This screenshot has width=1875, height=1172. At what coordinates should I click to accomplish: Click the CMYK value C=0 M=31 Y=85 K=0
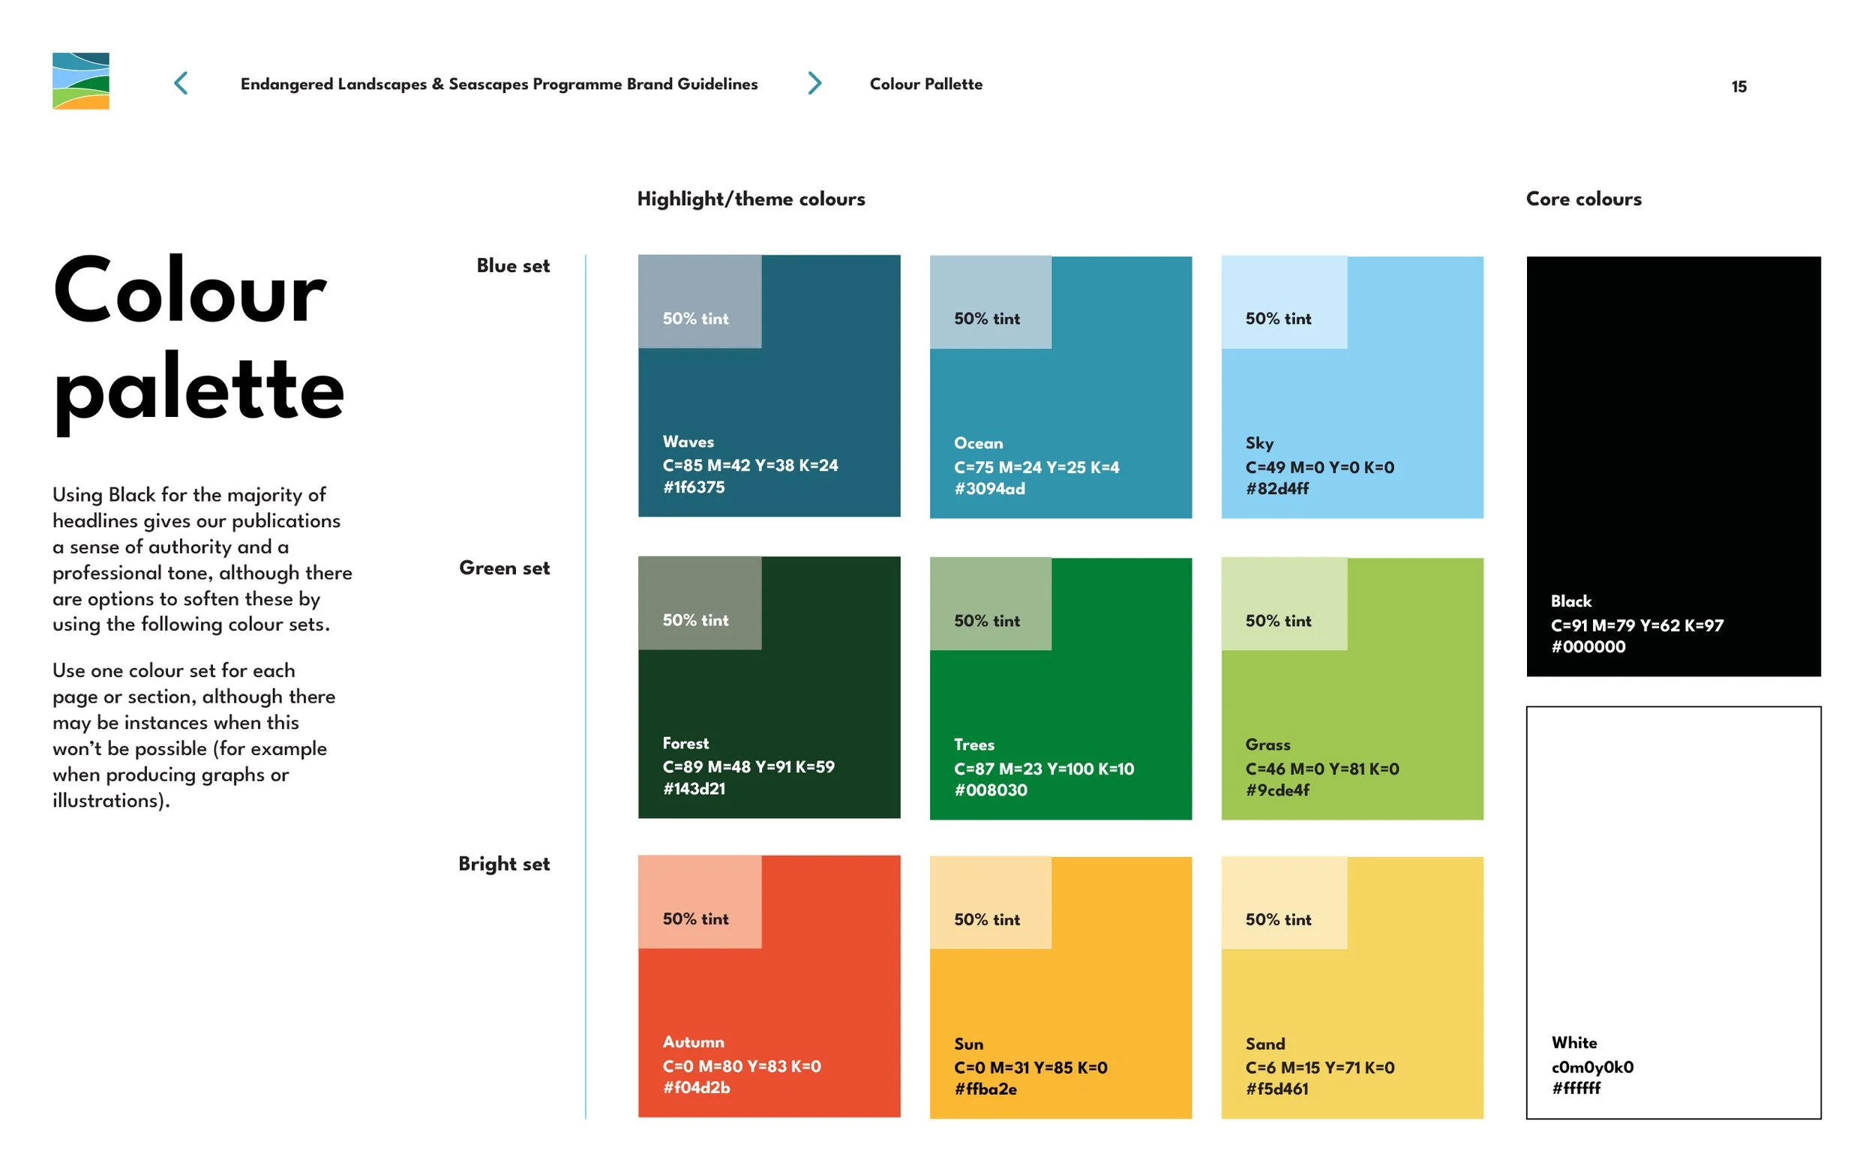click(x=1030, y=1068)
